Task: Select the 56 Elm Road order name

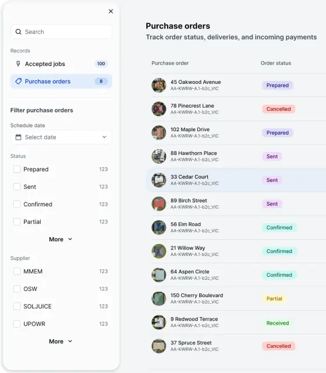Action: tap(185, 224)
